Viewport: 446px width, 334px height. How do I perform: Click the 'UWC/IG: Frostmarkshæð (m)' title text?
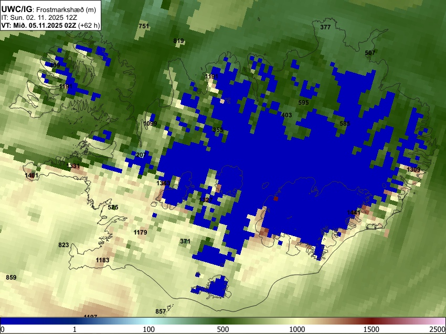click(49, 9)
